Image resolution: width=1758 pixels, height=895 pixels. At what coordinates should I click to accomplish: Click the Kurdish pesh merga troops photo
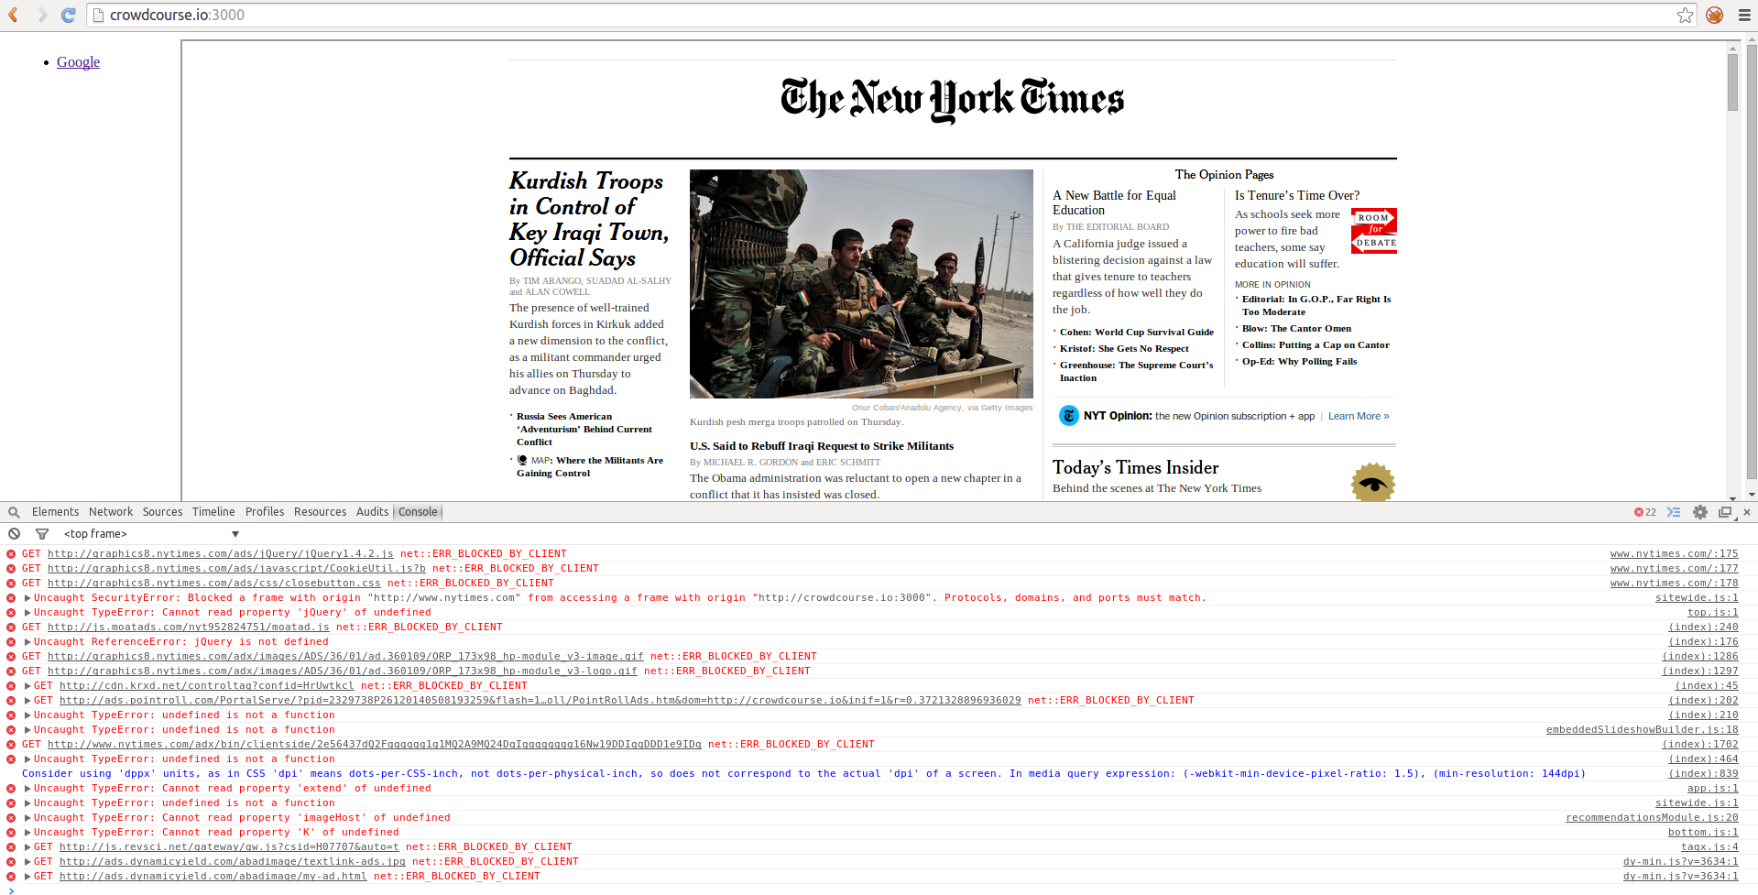[861, 284]
